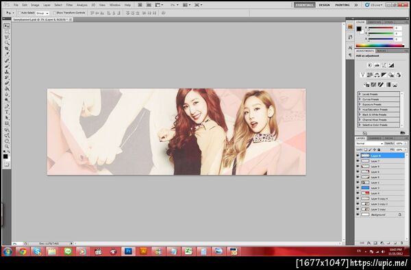
Task: Open Mini Bridge panel icon in collapsed dock
Action: [350, 27]
